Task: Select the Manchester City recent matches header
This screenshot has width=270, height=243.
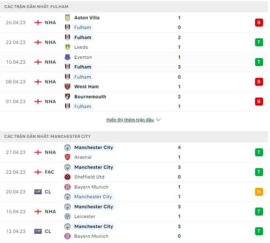Action: pyautogui.click(x=48, y=137)
